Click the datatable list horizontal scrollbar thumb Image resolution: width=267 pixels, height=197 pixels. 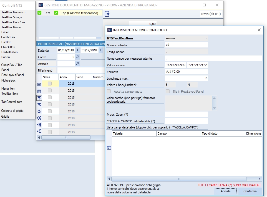[x=179, y=179]
